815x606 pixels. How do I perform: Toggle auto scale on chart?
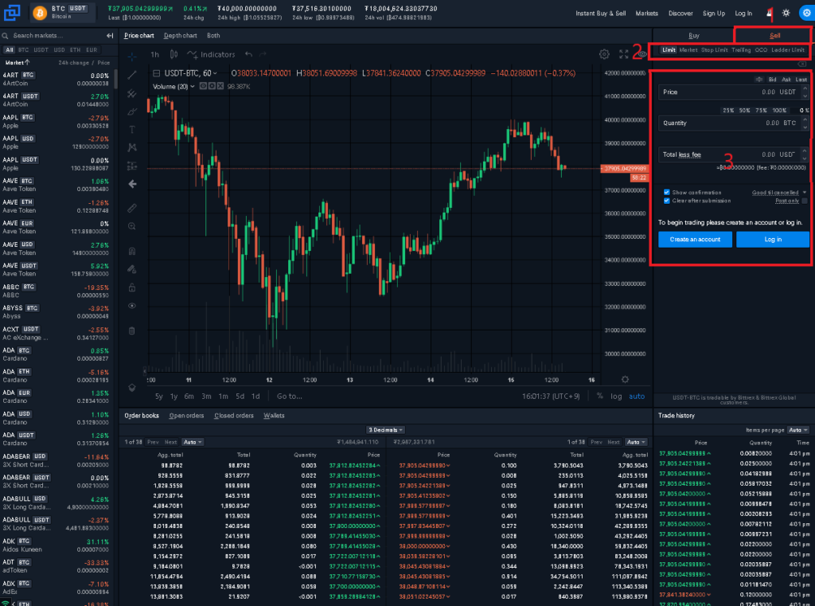(637, 397)
